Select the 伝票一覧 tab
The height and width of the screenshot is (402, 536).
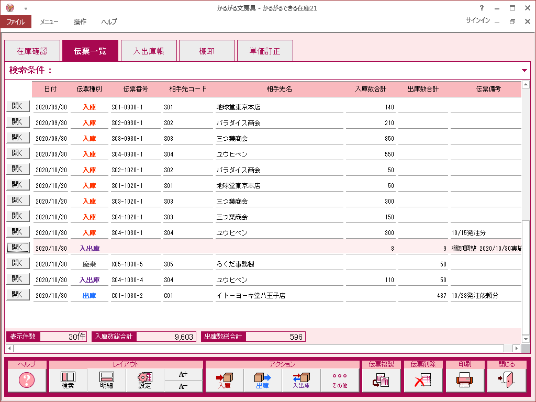(90, 51)
